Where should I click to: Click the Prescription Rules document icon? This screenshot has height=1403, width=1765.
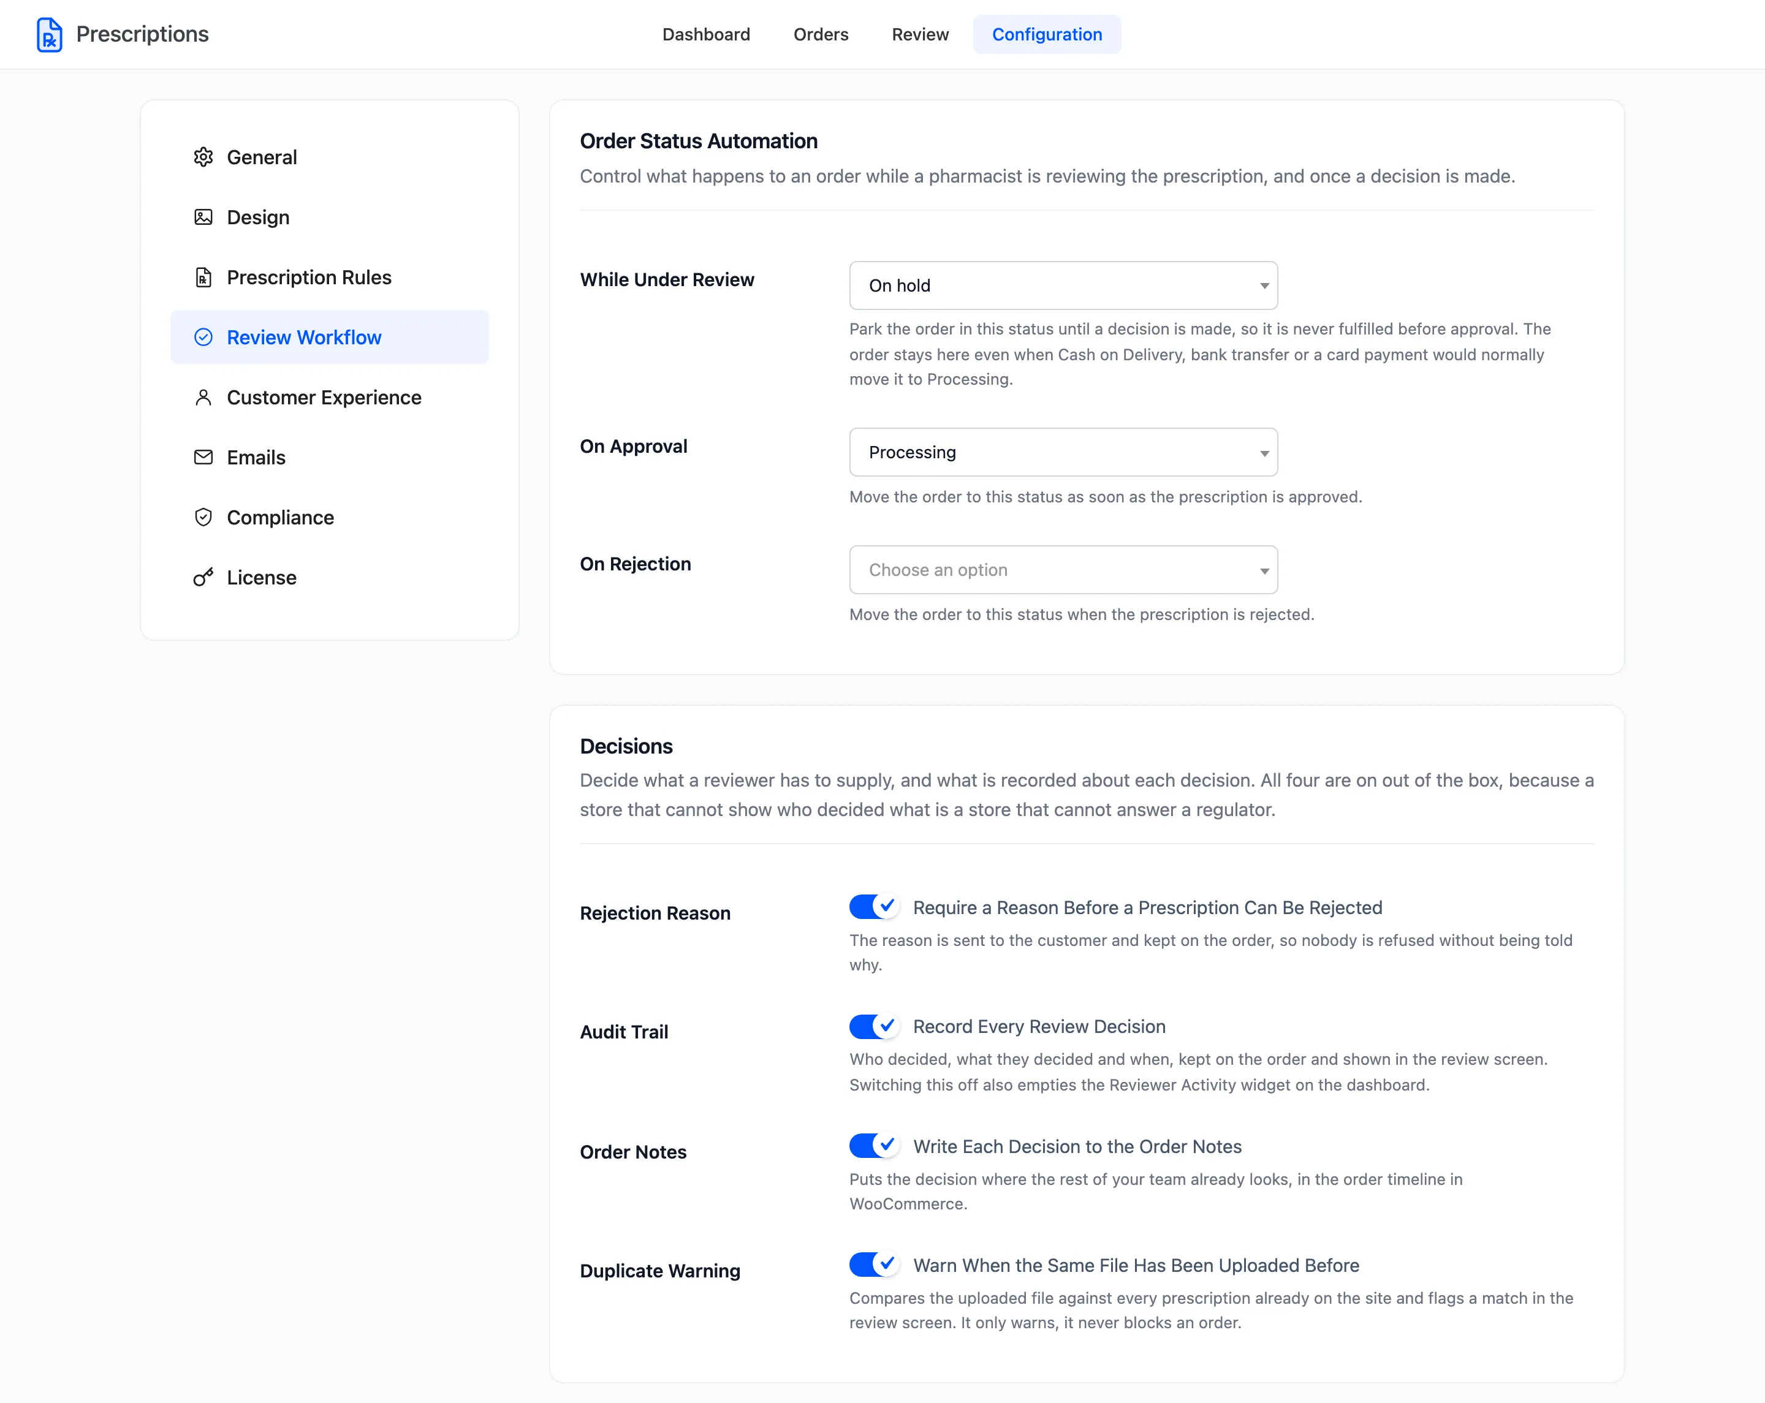point(203,278)
